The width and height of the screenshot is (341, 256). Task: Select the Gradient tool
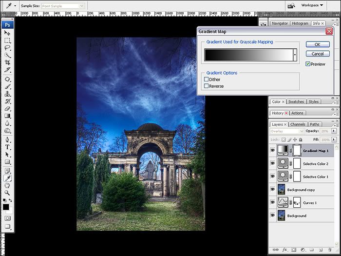pyautogui.click(x=7, y=116)
